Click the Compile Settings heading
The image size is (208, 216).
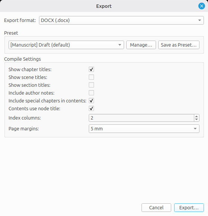tap(23, 59)
